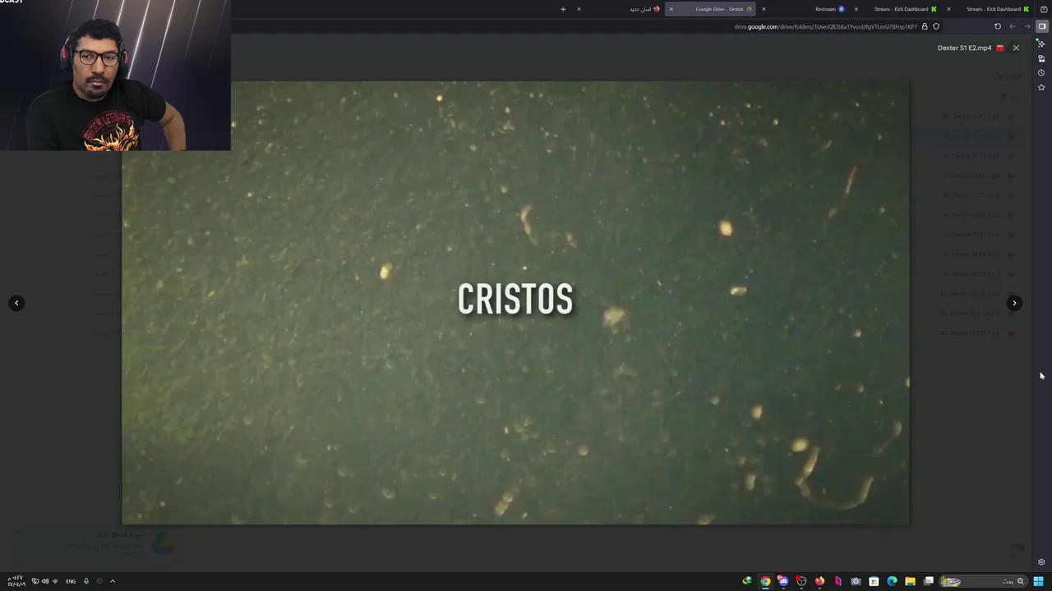
Task: Open the history clock sidebar icon
Action: (x=1041, y=73)
